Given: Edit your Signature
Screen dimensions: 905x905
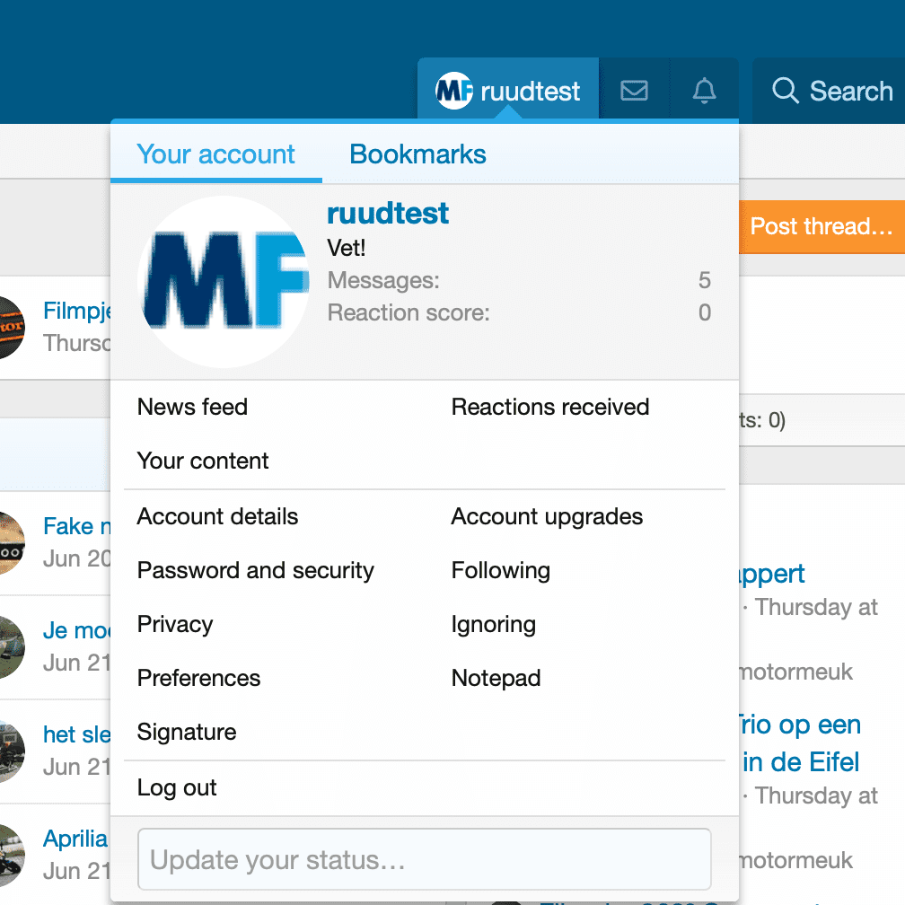Looking at the screenshot, I should pos(187,732).
